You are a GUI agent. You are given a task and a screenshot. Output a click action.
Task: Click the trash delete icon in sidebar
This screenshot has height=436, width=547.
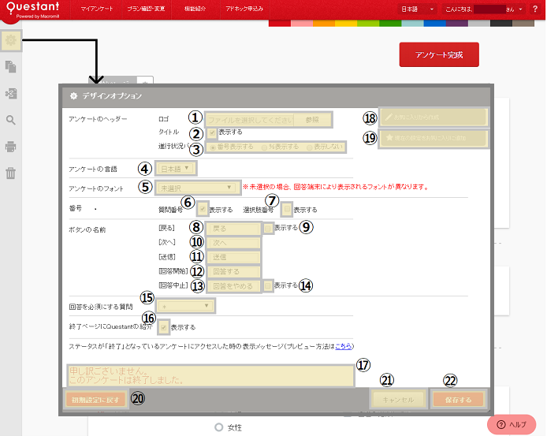tap(11, 173)
